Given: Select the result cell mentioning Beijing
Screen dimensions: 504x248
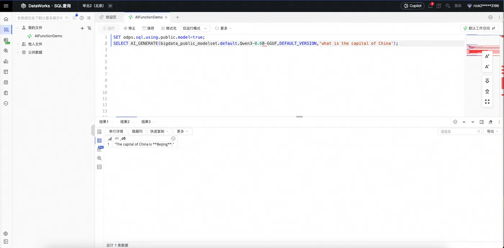Looking at the screenshot, I should pyautogui.click(x=145, y=144).
